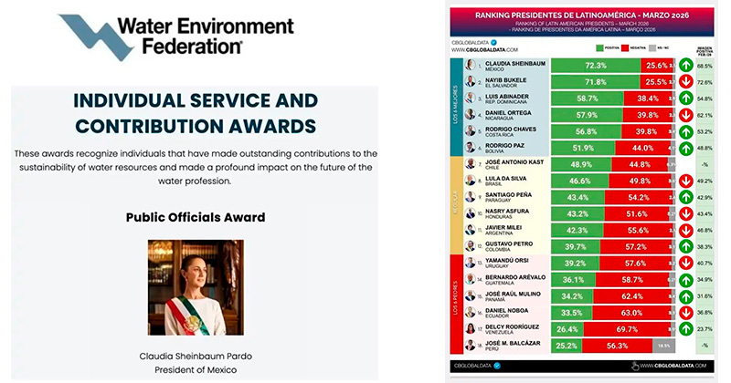Open the Claudia Sheinbaum Pardo portrait photo
Image resolution: width=731 pixels, height=383 pixels.
(196, 287)
